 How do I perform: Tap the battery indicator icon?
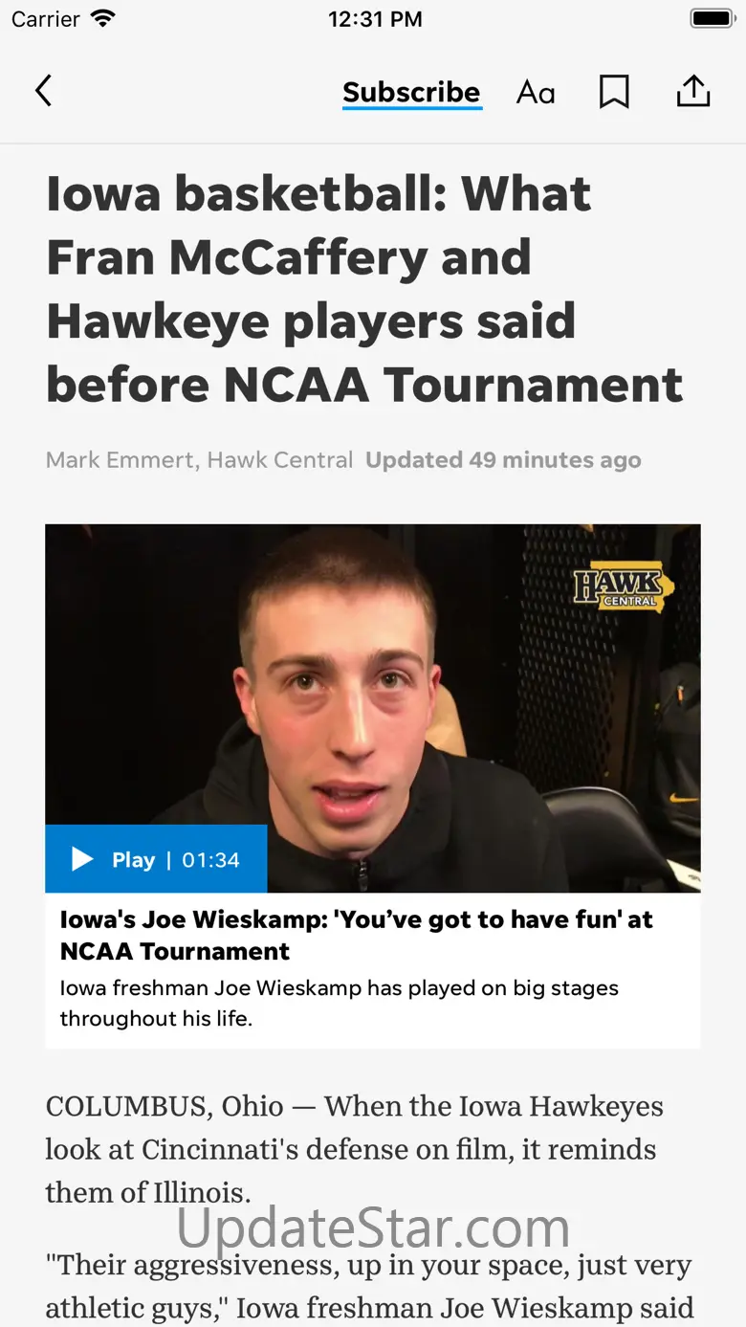point(712,19)
